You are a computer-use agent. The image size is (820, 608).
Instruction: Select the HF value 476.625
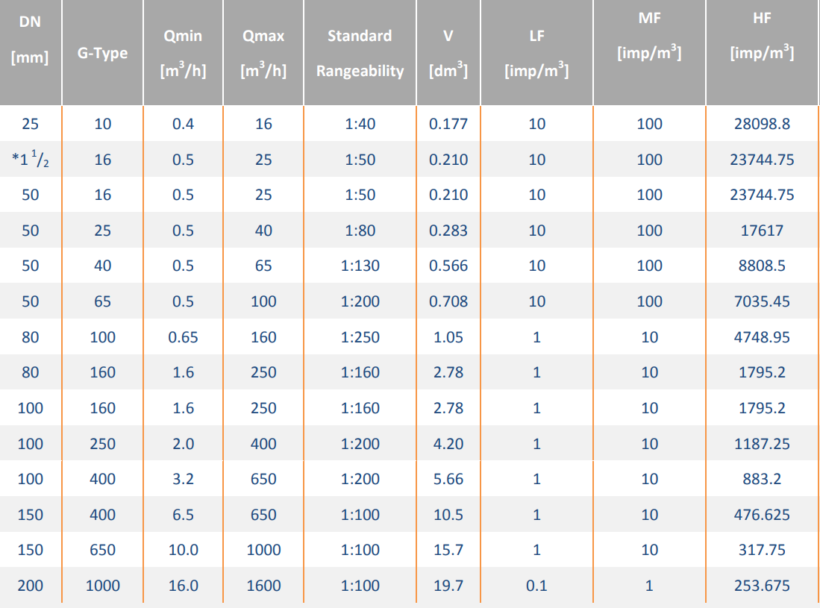tap(762, 515)
